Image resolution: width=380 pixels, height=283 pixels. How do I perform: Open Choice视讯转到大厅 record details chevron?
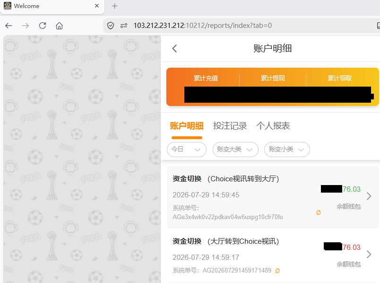(369, 196)
